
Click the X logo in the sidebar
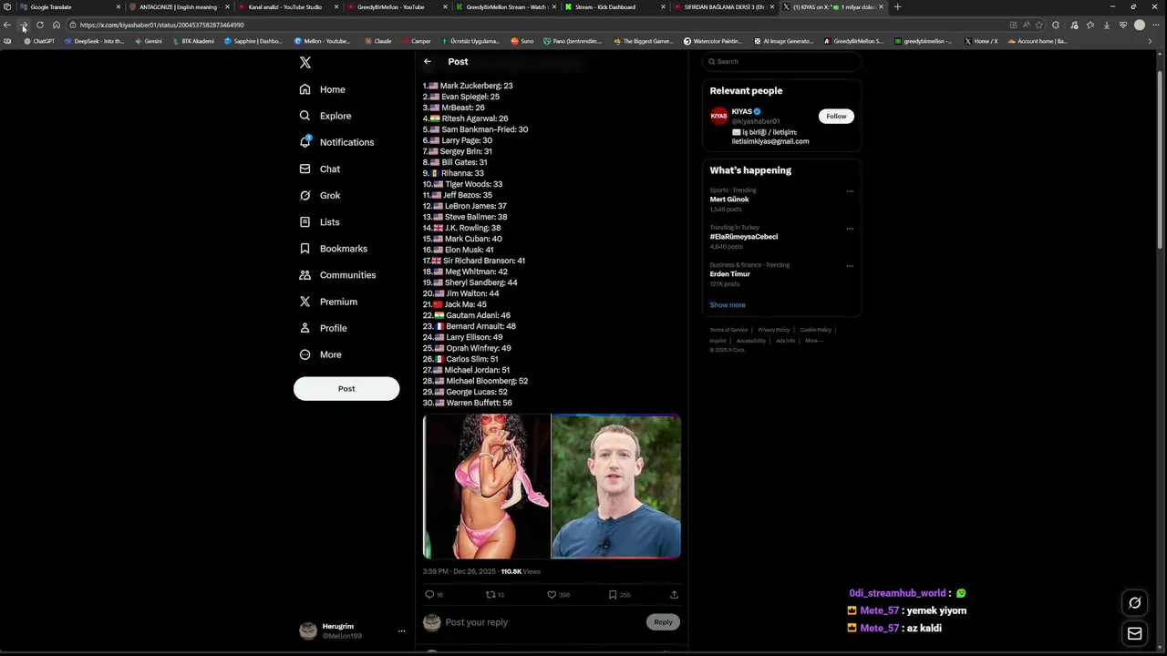[x=305, y=62]
